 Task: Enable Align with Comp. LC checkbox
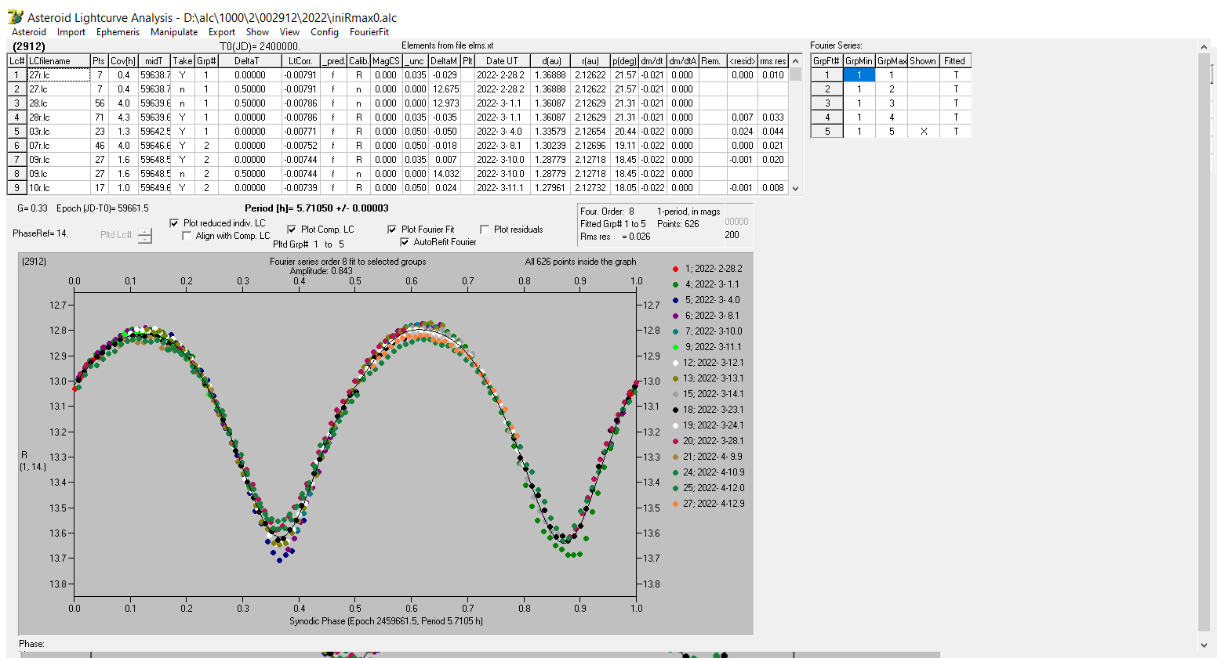187,236
